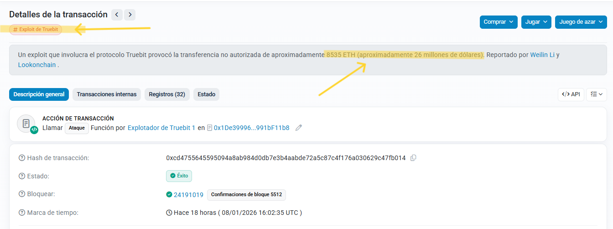Go to previous transaction arrow
The height and width of the screenshot is (229, 613).
click(117, 15)
